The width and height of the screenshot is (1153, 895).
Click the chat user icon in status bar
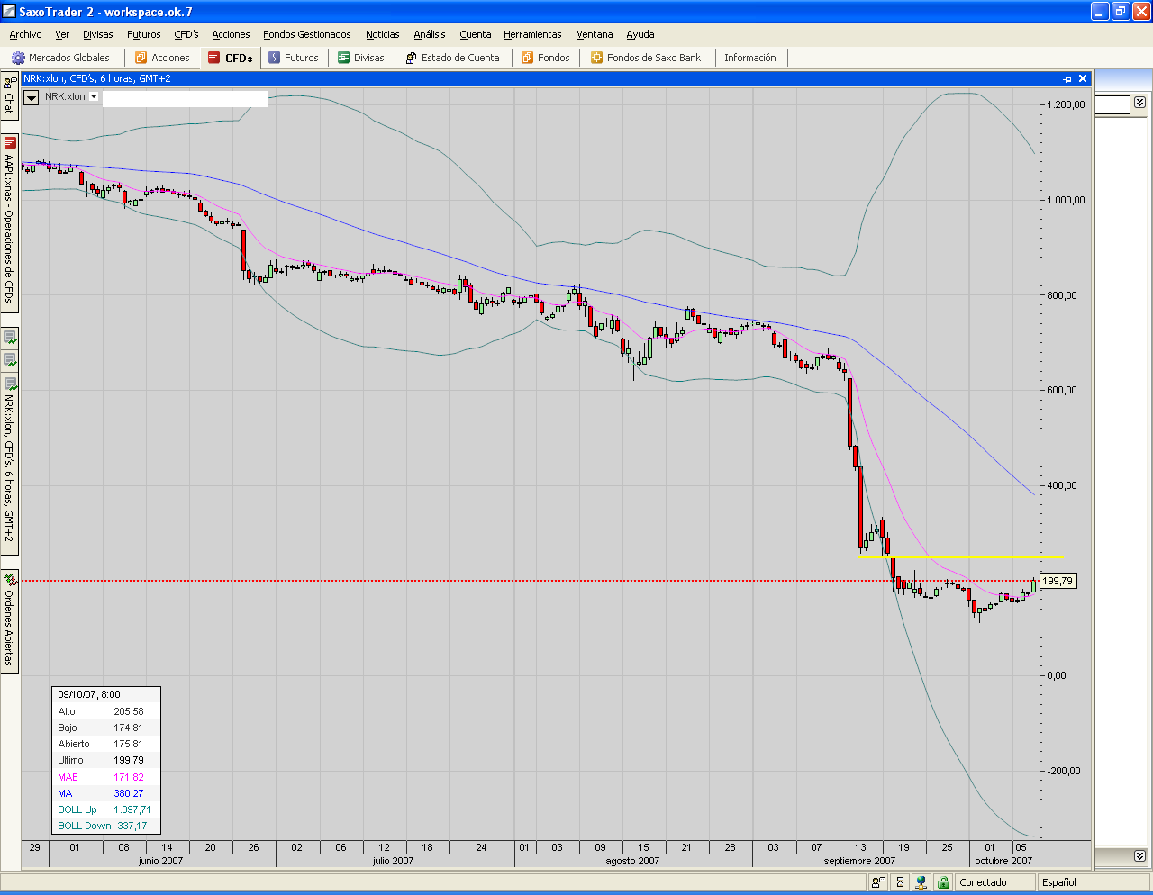(x=878, y=882)
